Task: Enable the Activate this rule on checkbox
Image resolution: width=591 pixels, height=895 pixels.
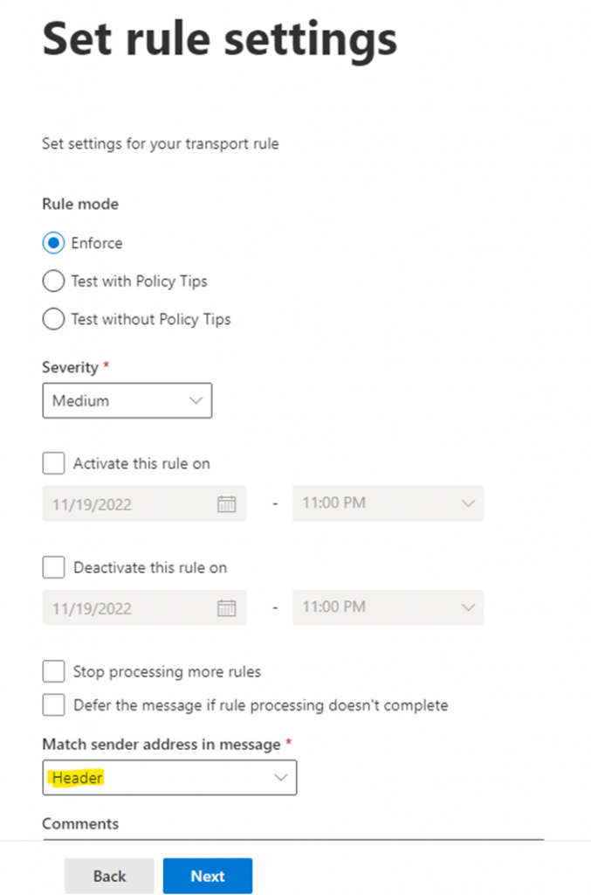Action: [x=53, y=463]
